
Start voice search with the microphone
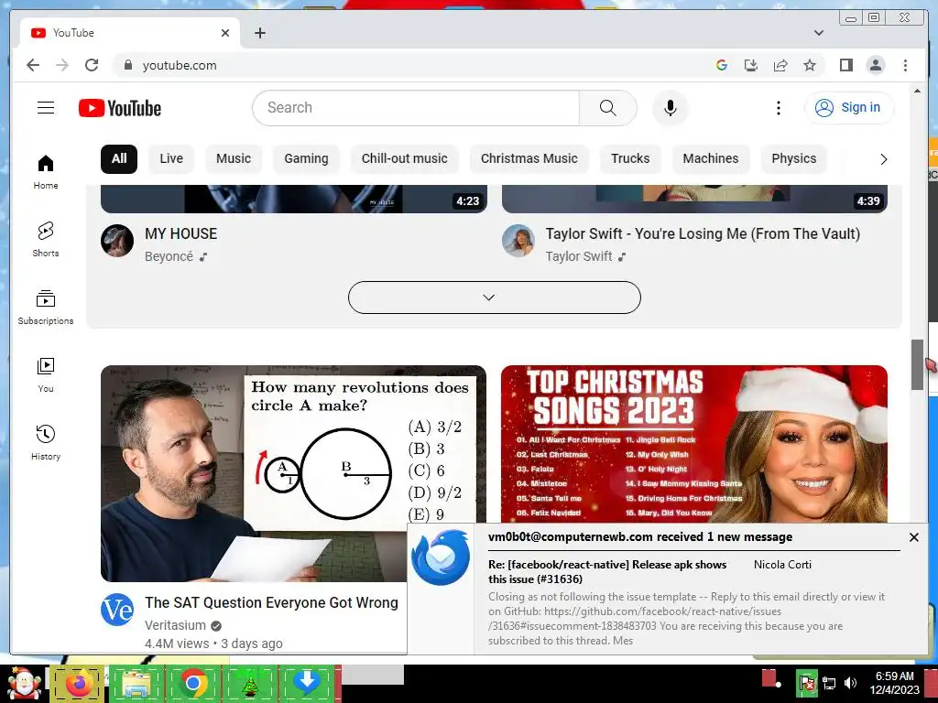pos(670,108)
